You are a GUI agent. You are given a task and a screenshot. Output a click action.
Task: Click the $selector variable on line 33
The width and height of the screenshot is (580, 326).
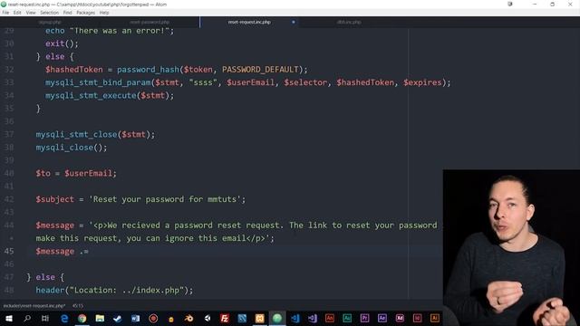[x=305, y=82]
